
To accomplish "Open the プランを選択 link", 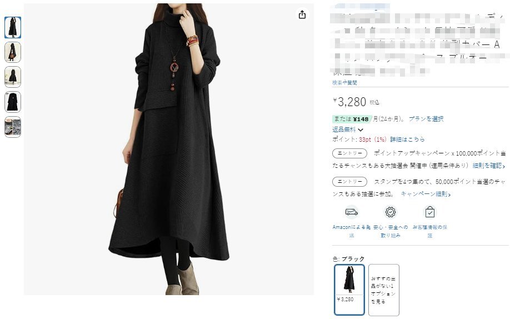I will [x=426, y=119].
